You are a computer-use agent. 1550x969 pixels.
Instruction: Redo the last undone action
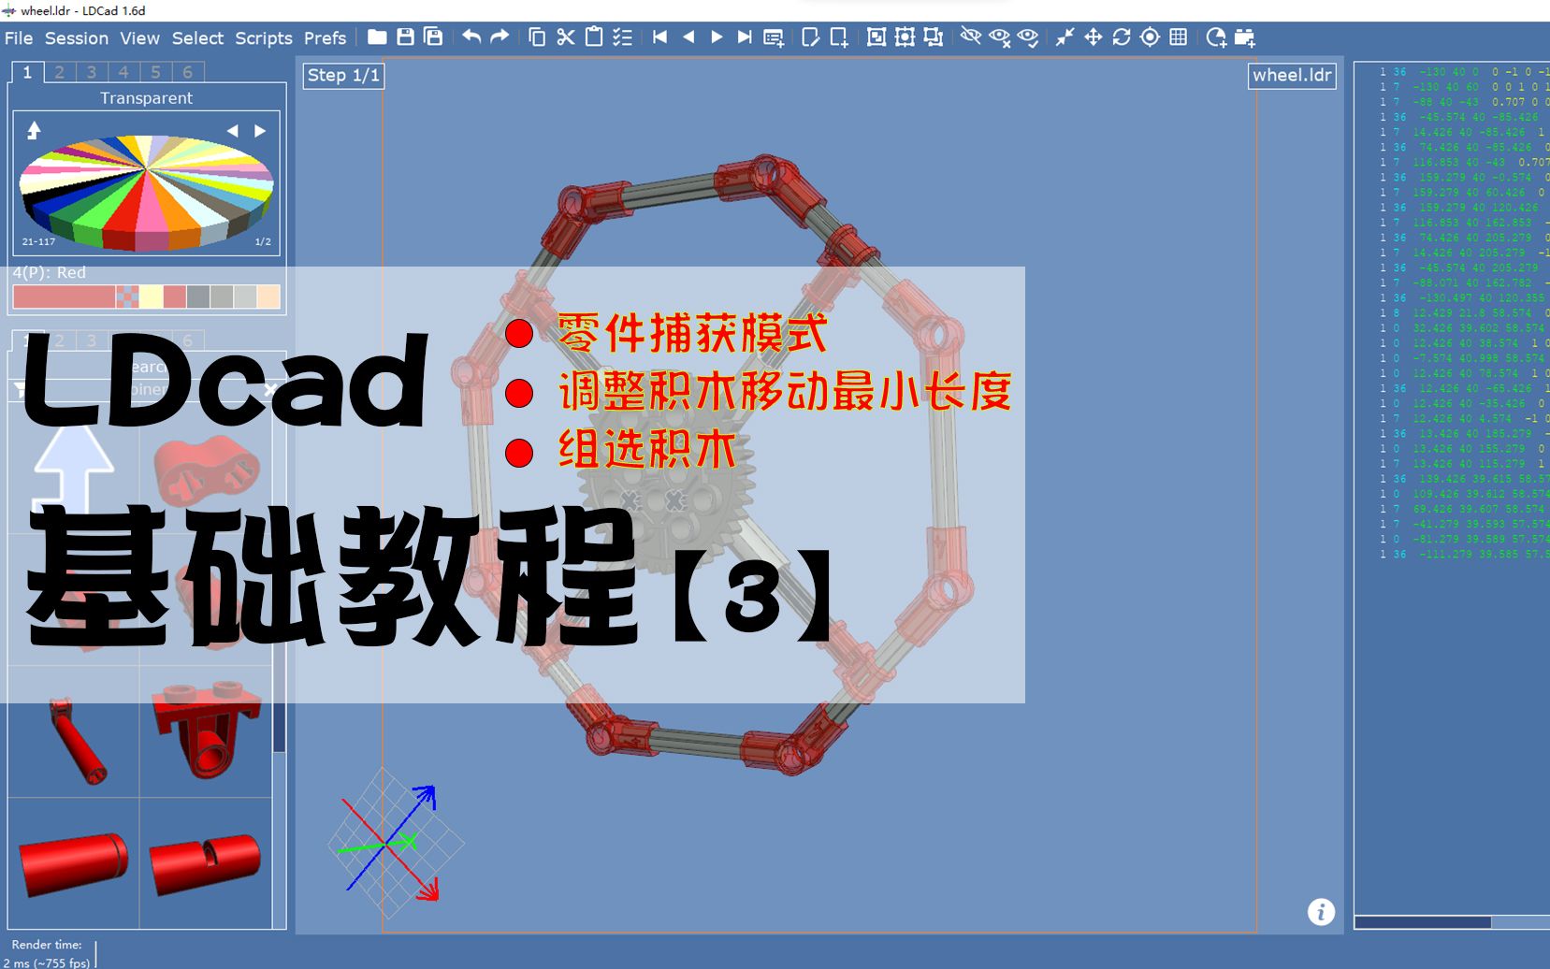500,37
